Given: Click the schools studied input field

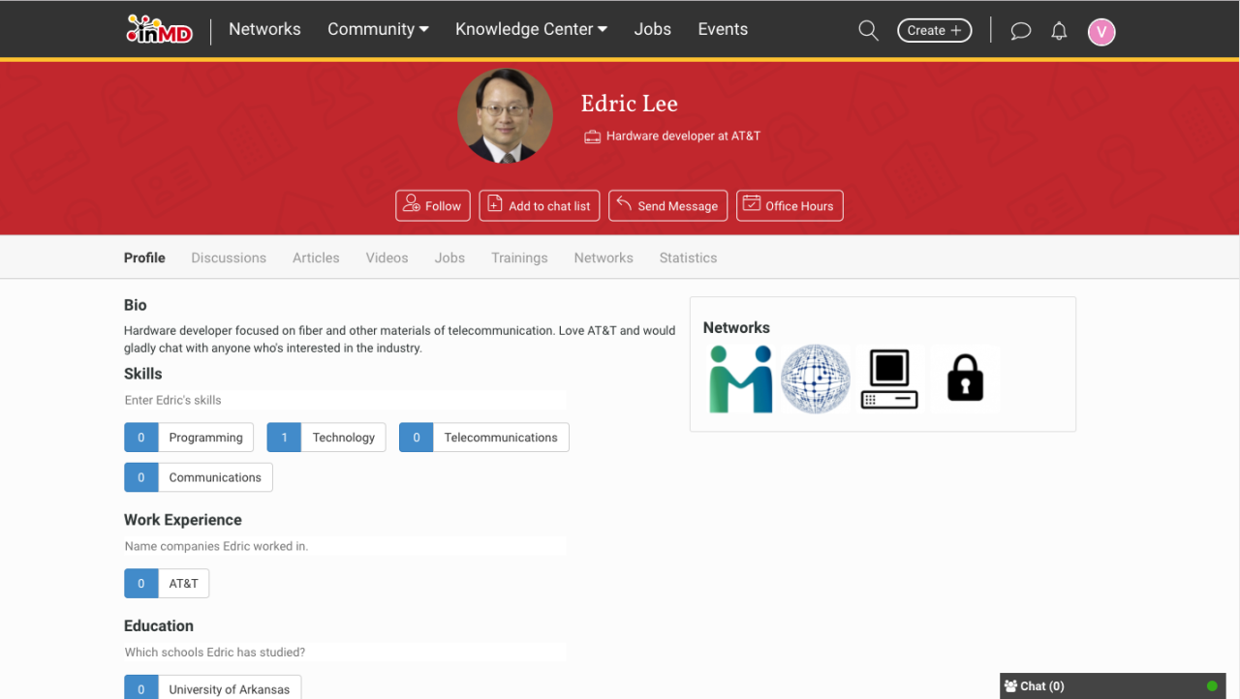Looking at the screenshot, I should [x=345, y=653].
